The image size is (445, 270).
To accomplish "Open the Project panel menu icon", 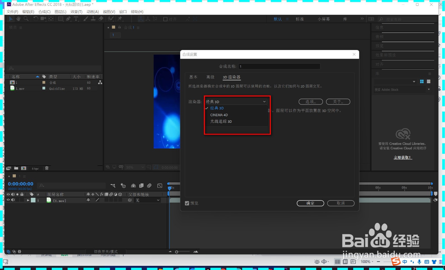I will 21,28.
